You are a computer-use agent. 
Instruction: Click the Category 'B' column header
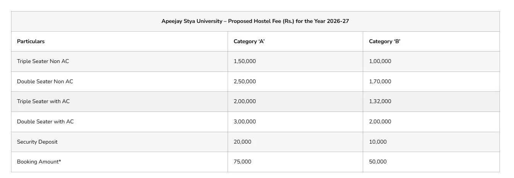384,41
